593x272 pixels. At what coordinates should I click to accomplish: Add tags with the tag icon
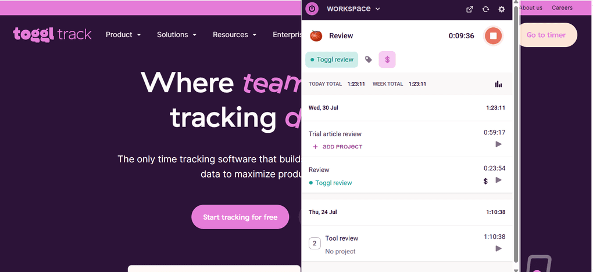pyautogui.click(x=369, y=60)
